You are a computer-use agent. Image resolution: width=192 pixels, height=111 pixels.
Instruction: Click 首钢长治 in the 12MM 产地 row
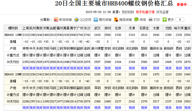156,49
